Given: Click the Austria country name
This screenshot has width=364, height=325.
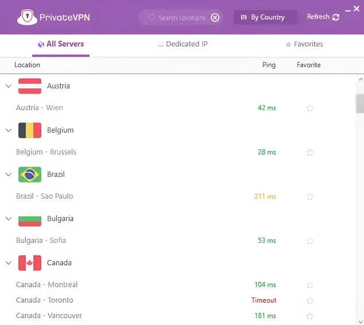Looking at the screenshot, I should 58,86.
